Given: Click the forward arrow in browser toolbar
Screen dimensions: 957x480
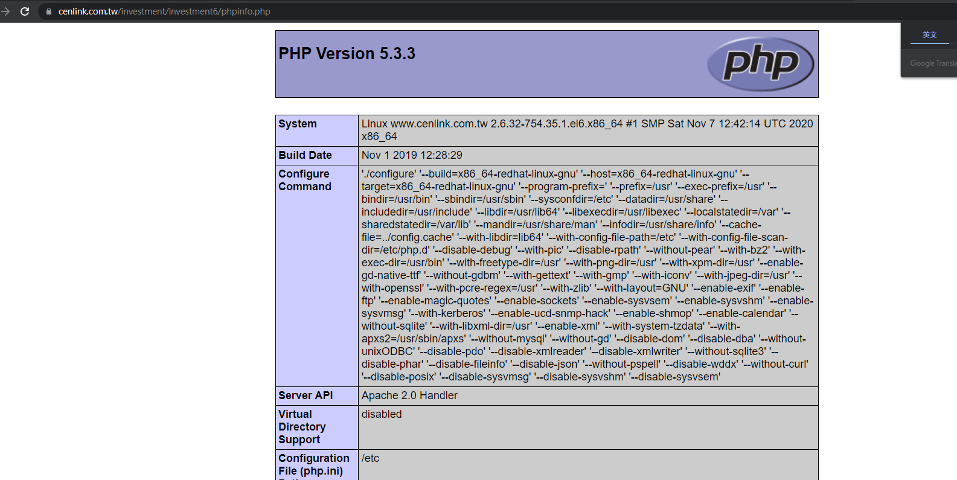Looking at the screenshot, I should (5, 11).
